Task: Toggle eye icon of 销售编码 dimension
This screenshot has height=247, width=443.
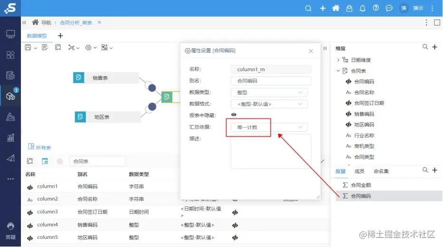Action: coord(349,114)
